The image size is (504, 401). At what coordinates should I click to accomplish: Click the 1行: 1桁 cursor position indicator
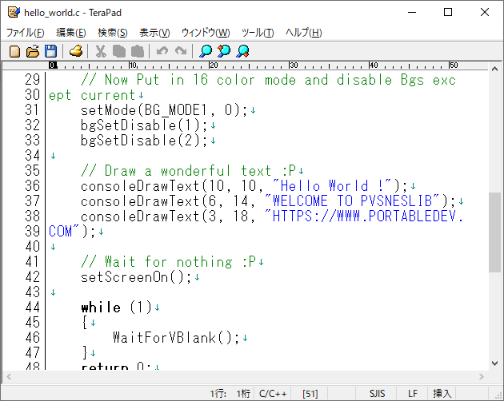230,394
